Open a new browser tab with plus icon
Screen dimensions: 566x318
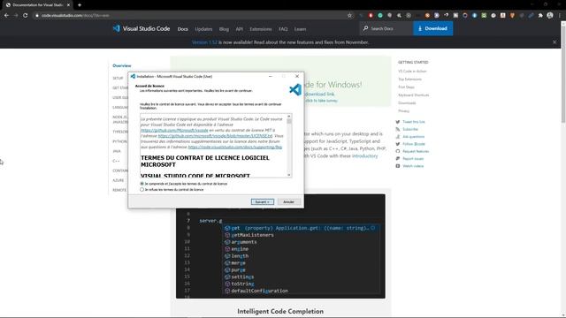pos(80,5)
